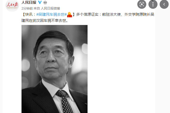Screen dimensions: 170x113
Task: Enlarge the black-and-white portrait photo
Action: pos(55,69)
